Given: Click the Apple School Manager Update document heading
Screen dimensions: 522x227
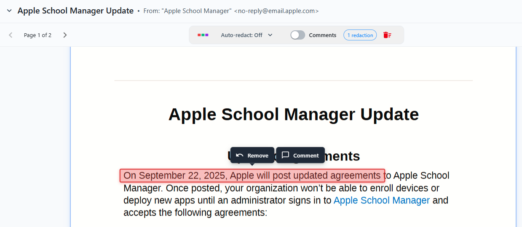Looking at the screenshot, I should [294, 114].
